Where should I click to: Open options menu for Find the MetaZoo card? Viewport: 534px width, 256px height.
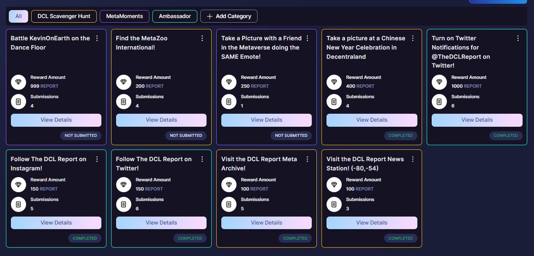(x=202, y=39)
